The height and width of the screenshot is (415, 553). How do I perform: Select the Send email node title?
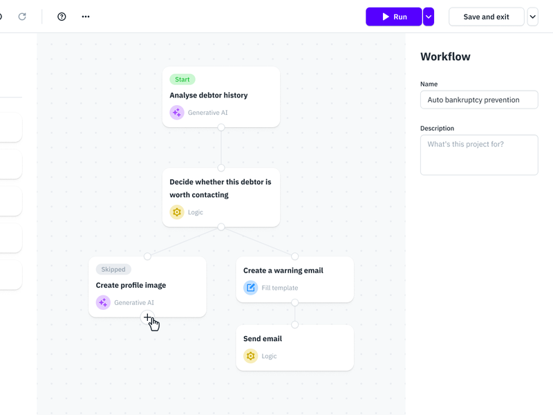tap(263, 339)
